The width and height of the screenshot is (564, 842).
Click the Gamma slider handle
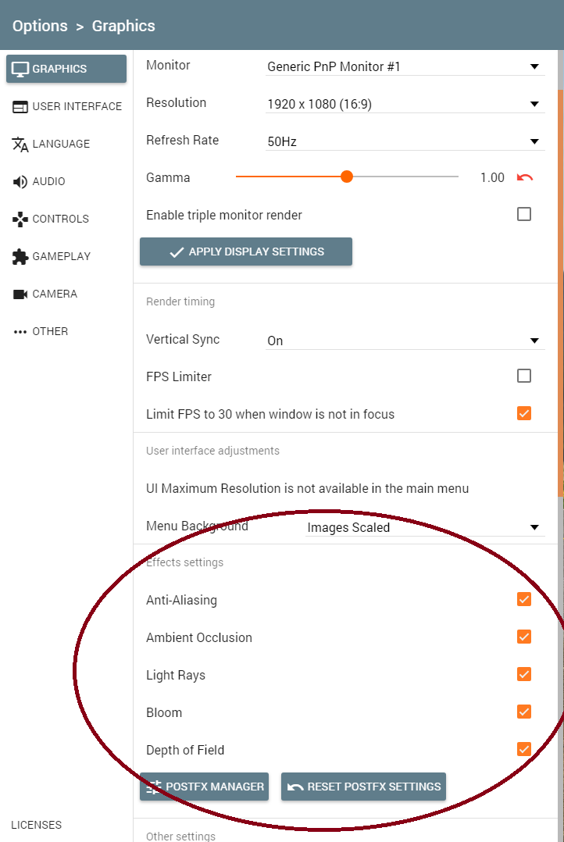347,177
